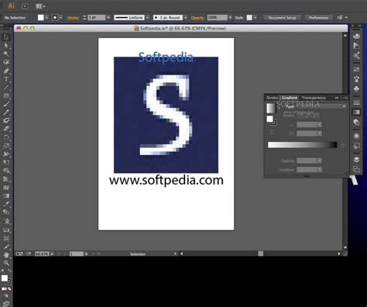Open the Brushes panel icon
This screenshot has width=367, height=307.
point(356,79)
